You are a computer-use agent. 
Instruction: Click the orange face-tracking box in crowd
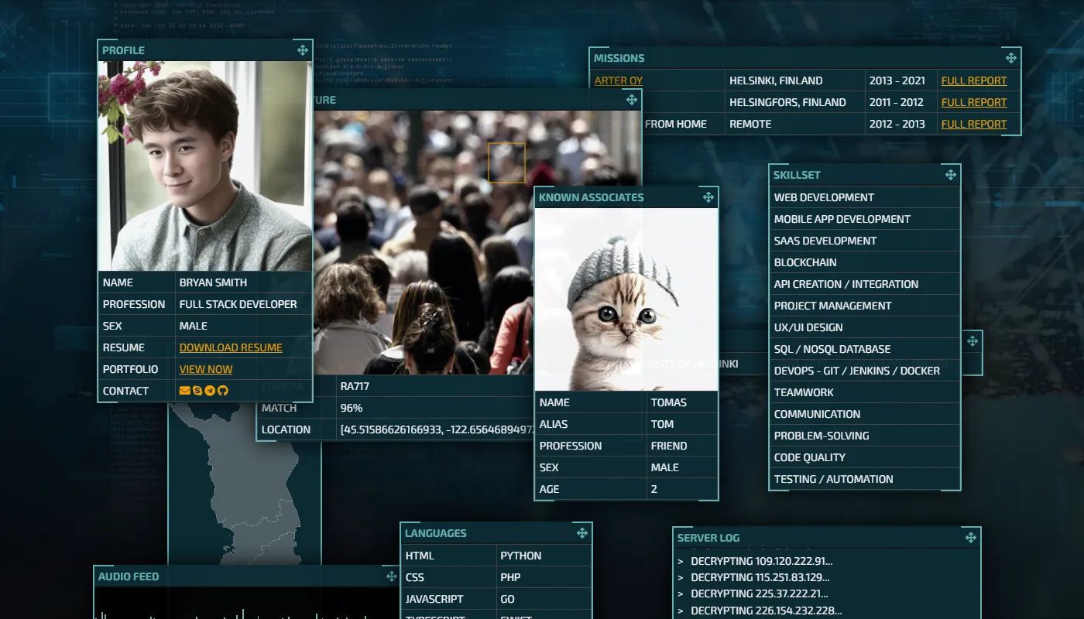506,162
